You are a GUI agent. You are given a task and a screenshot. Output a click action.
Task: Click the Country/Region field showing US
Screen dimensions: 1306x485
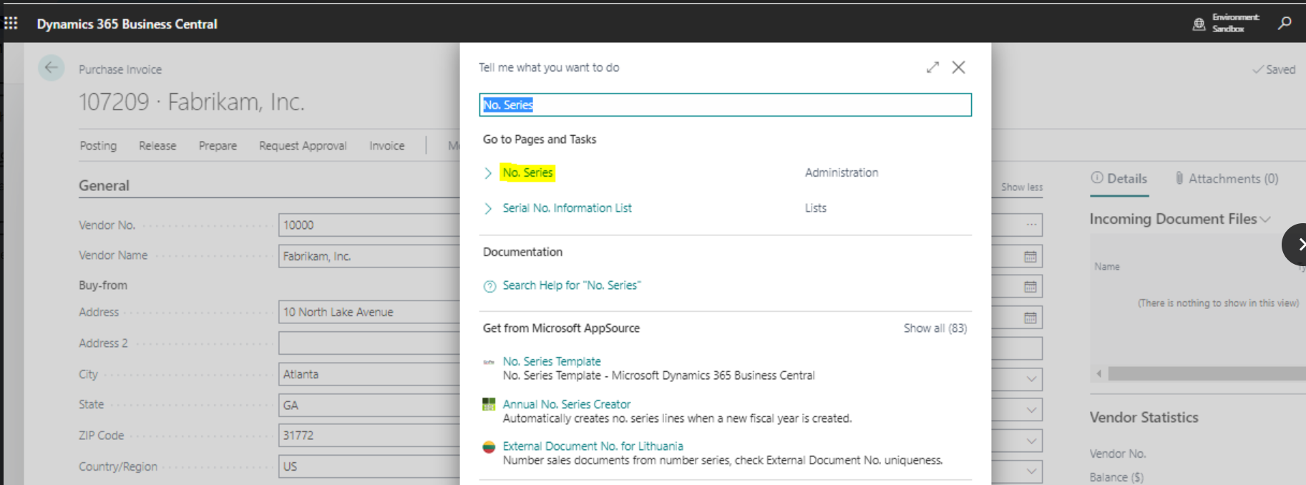coord(369,466)
